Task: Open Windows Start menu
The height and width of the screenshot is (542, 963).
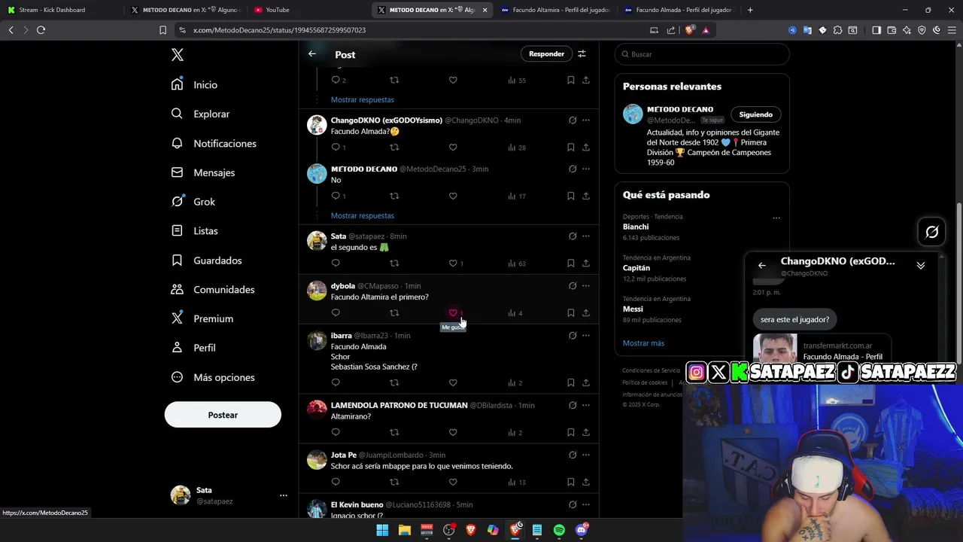Action: (382, 531)
